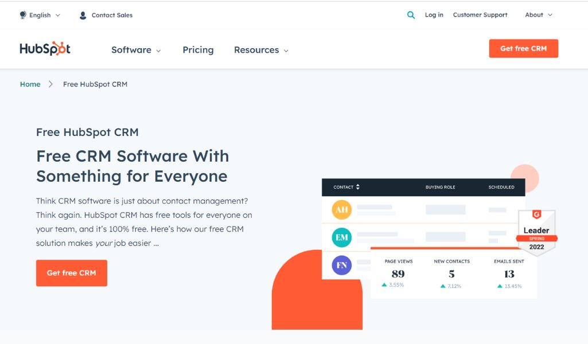Viewport: 588px width, 344px height.
Task: Click the globe language icon
Action: [23, 15]
